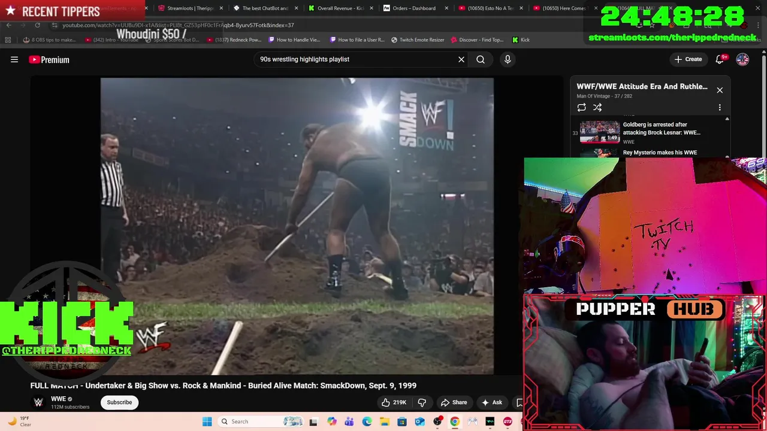Open site information icon in address bar
767x431 pixels.
click(x=55, y=25)
